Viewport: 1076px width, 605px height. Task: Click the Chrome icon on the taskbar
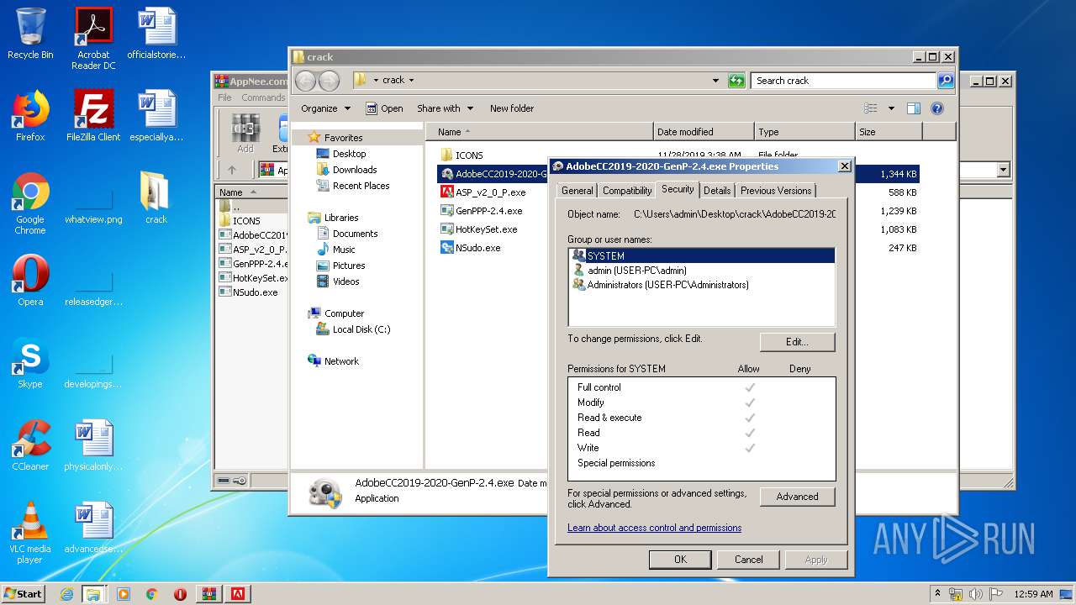[152, 593]
